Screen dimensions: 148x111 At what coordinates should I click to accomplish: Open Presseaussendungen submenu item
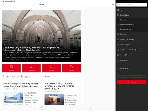point(132,25)
